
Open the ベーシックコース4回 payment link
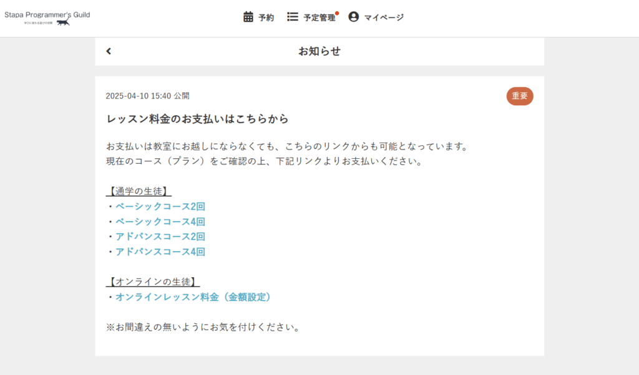[160, 222]
